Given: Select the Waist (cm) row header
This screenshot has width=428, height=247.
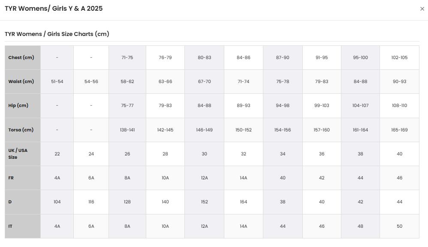Looking at the screenshot, I should [x=23, y=81].
